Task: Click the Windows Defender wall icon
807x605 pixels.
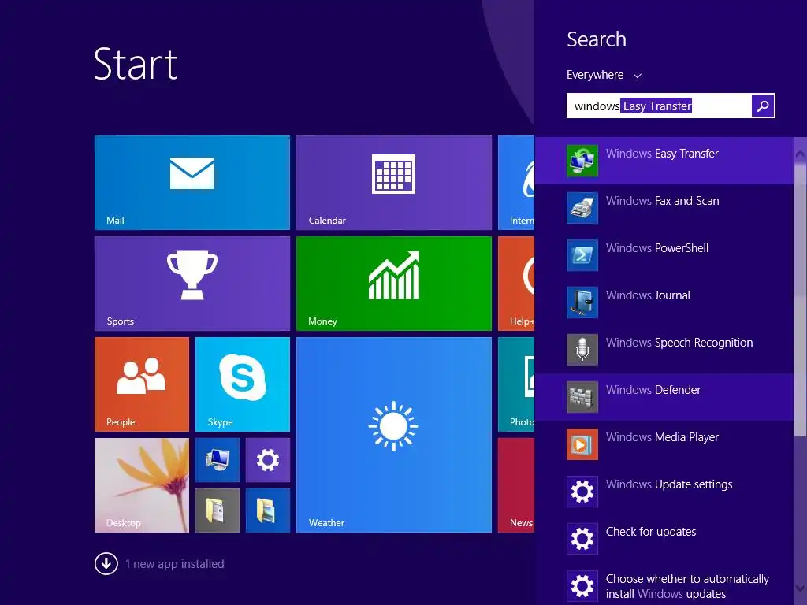Action: click(582, 397)
